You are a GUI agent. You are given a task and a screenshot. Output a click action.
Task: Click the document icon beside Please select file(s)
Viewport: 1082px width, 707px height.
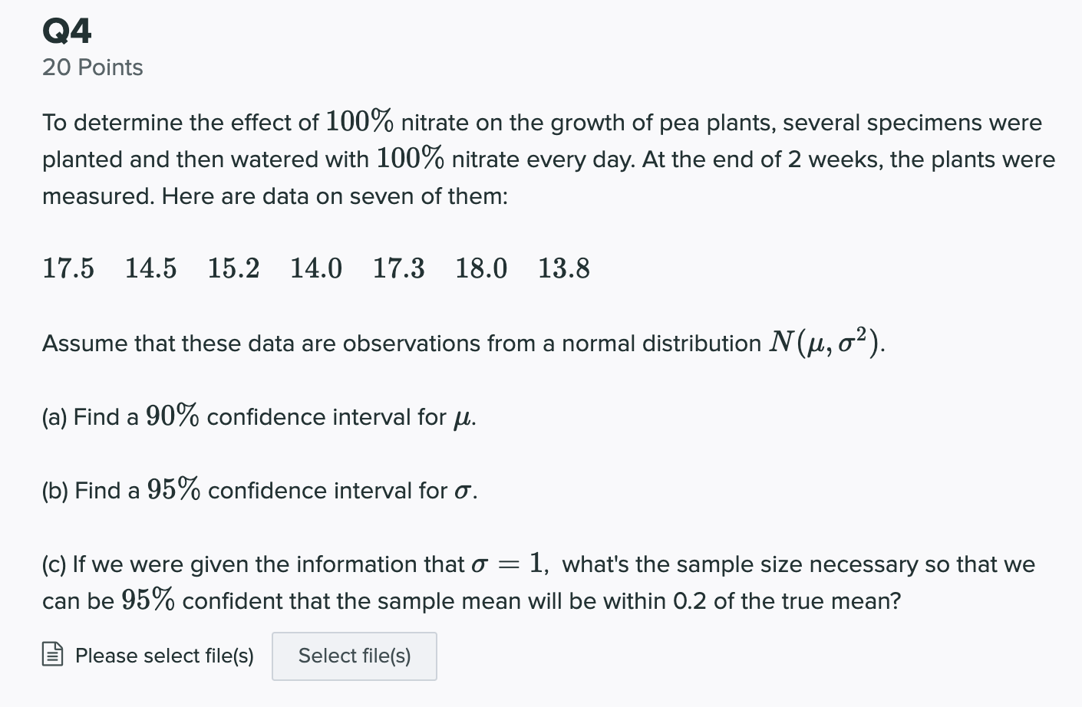pyautogui.click(x=52, y=654)
